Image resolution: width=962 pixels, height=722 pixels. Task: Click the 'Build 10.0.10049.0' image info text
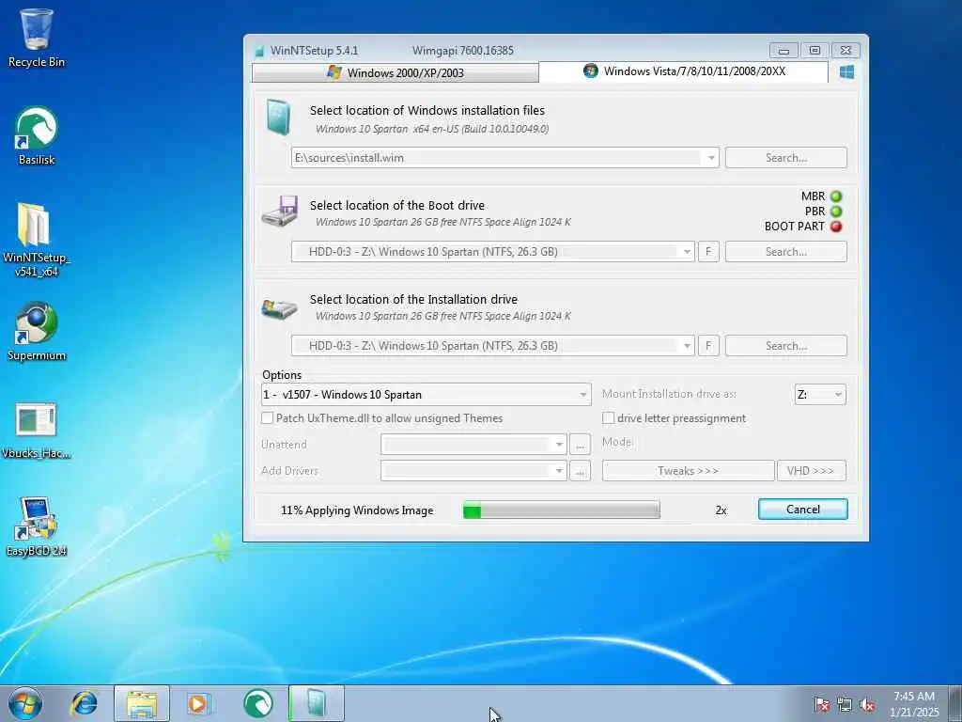505,129
